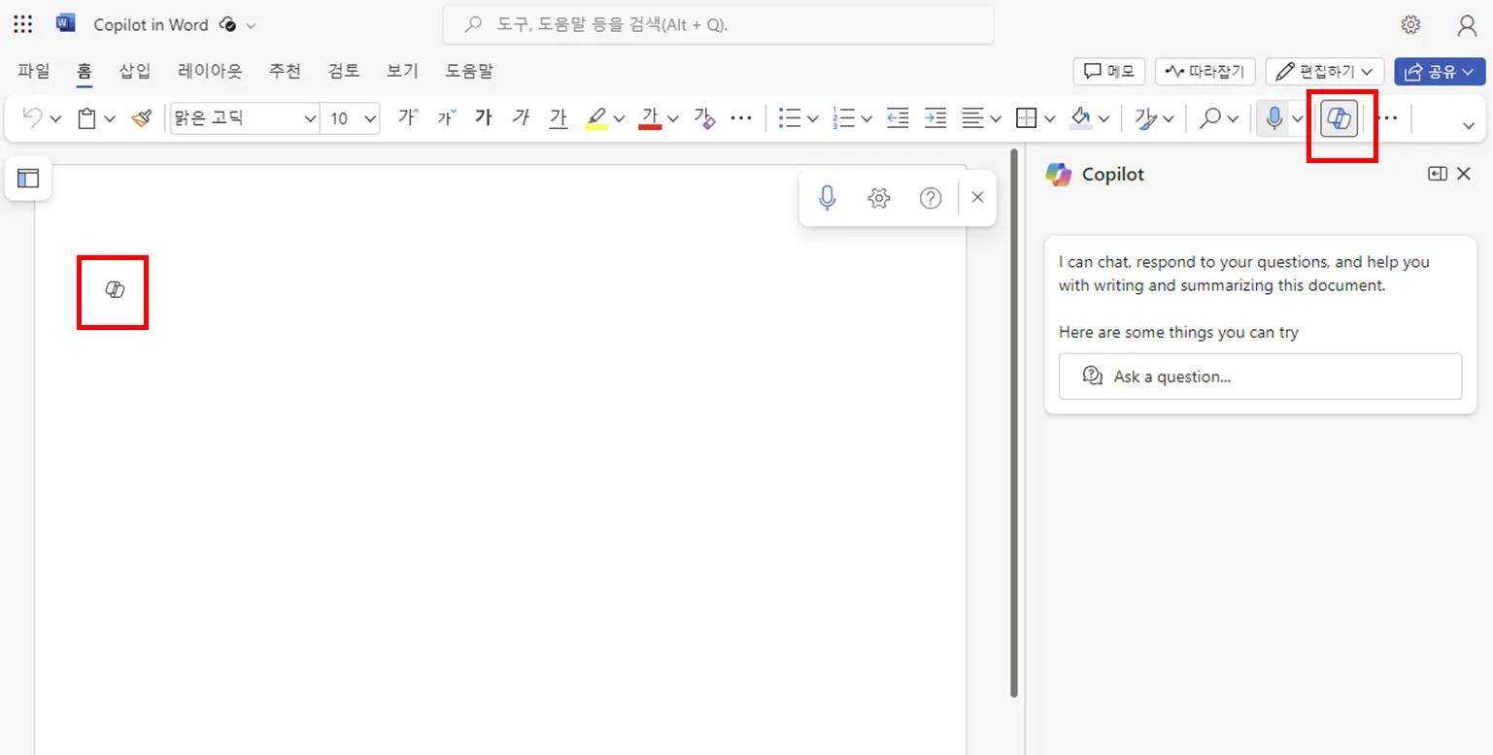Viewport: 1493px width, 755px height.
Task: Switch to the 레이아웃 tab
Action: click(210, 71)
